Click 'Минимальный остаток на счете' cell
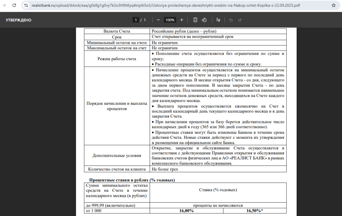Viewport: 342px width, 216px height. tap(117, 42)
